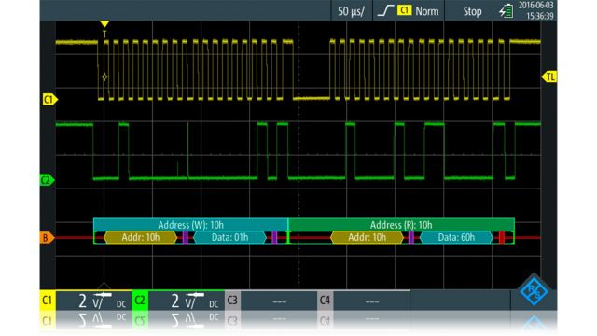Viewport: 597px width, 336px height.
Task: Click the Stop acquisition state button
Action: pos(472,11)
